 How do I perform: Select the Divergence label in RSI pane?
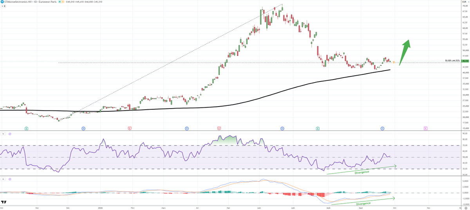362,172
